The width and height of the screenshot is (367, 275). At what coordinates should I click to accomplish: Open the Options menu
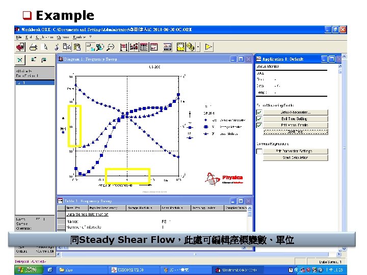[63, 37]
